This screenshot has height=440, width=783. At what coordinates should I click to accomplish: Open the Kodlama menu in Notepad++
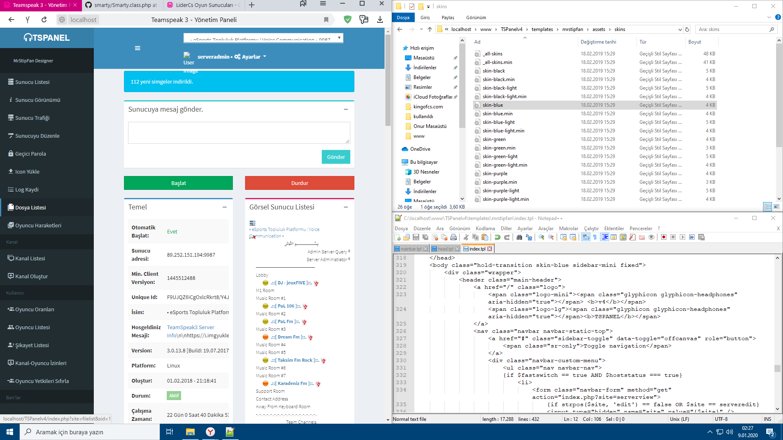tap(485, 229)
